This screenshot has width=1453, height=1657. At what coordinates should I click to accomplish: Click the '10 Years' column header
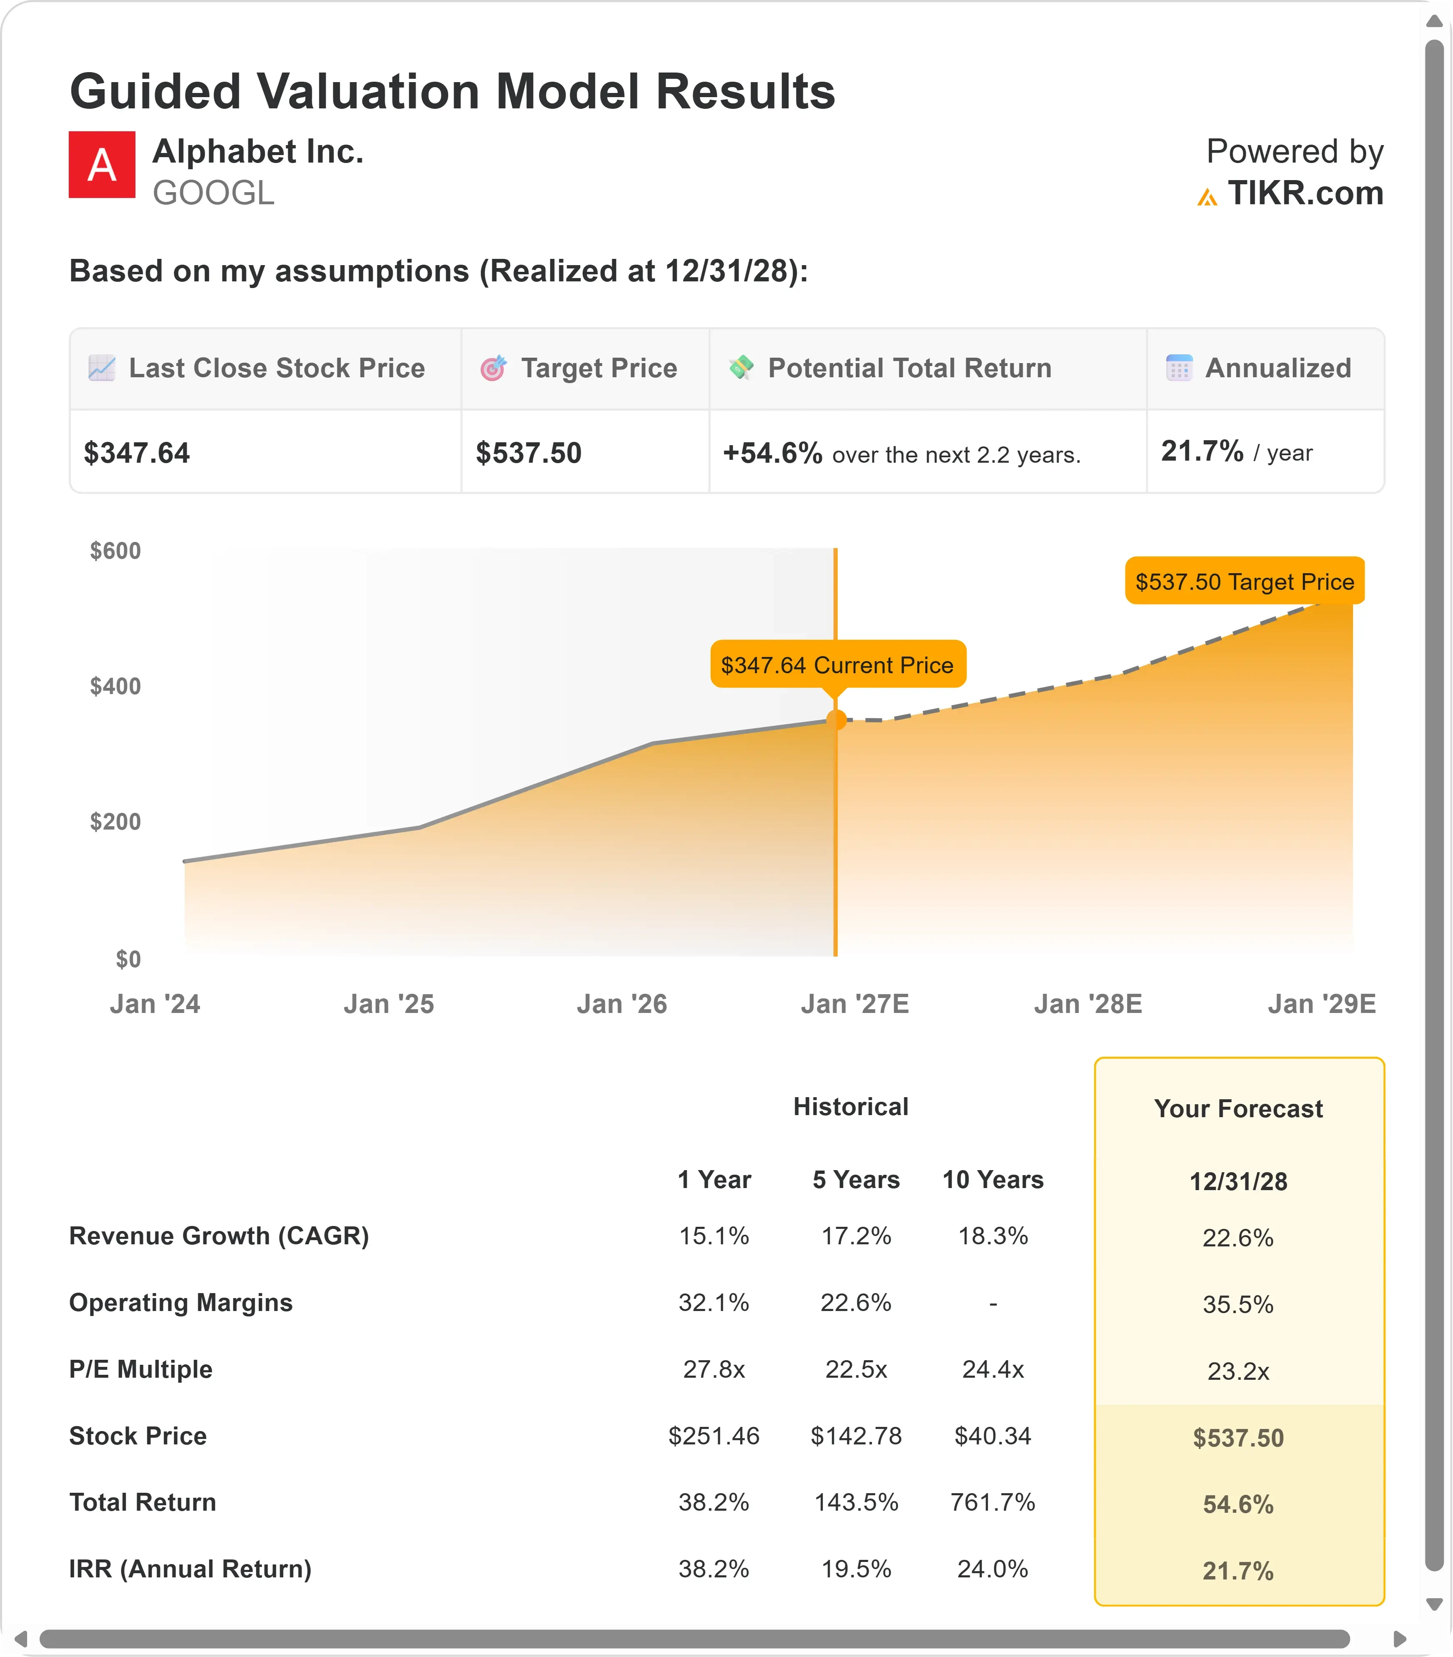(x=993, y=1180)
